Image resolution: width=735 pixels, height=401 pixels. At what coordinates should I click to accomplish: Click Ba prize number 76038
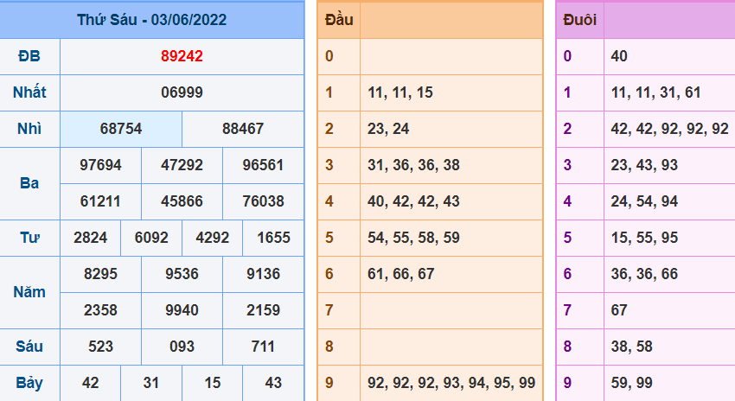pyautogui.click(x=263, y=201)
